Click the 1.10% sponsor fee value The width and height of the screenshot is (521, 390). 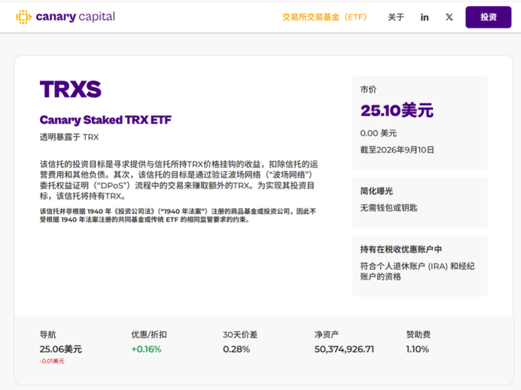pos(418,349)
